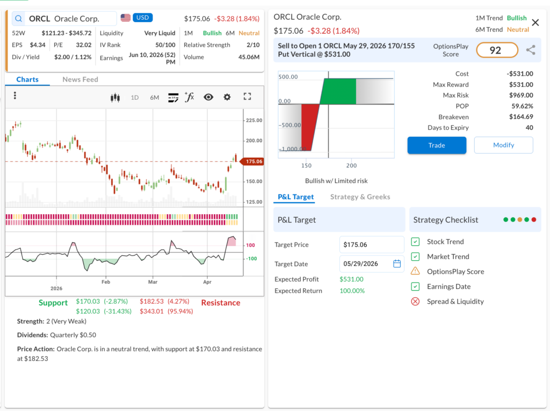
Task: Open chart settings gear
Action: [x=227, y=97]
